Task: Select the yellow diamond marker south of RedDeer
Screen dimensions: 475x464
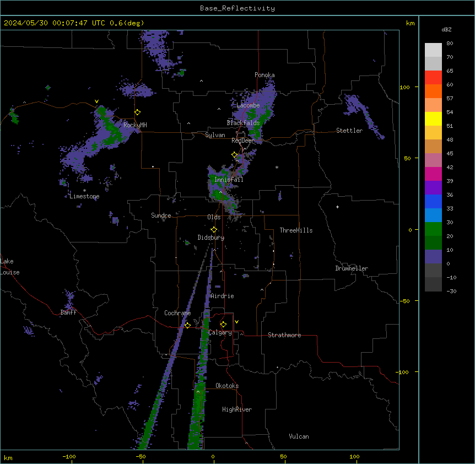Action: pos(235,155)
